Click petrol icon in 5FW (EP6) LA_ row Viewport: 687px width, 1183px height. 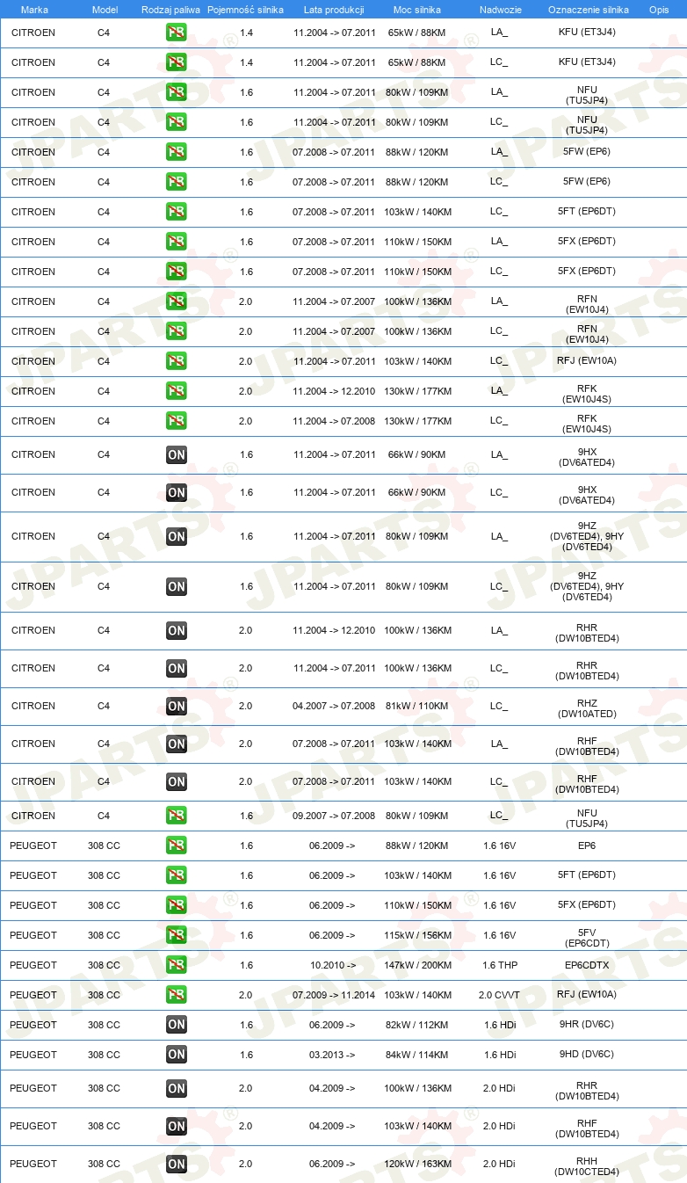(176, 152)
